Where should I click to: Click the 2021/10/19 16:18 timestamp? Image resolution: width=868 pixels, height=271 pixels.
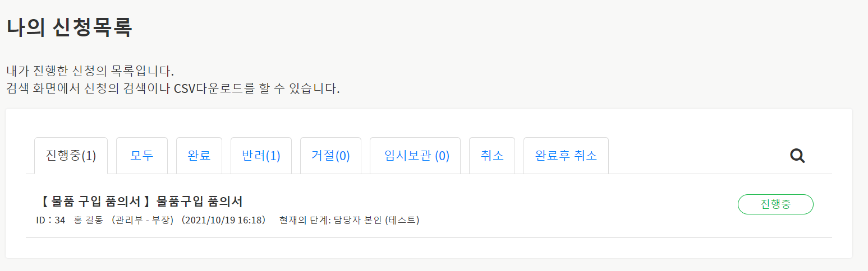click(224, 220)
